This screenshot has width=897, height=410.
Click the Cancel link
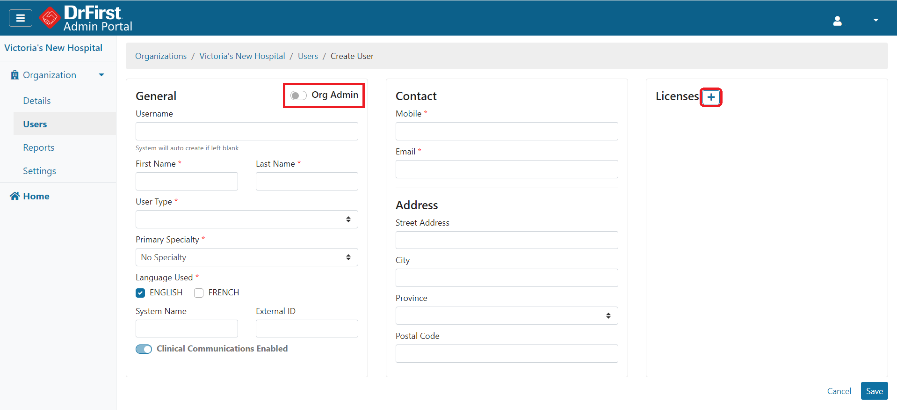click(x=839, y=391)
